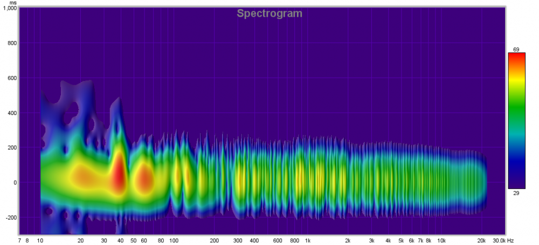Click the orange 60 Hz peak in the spectrogram
539x245 pixels.
(x=144, y=179)
